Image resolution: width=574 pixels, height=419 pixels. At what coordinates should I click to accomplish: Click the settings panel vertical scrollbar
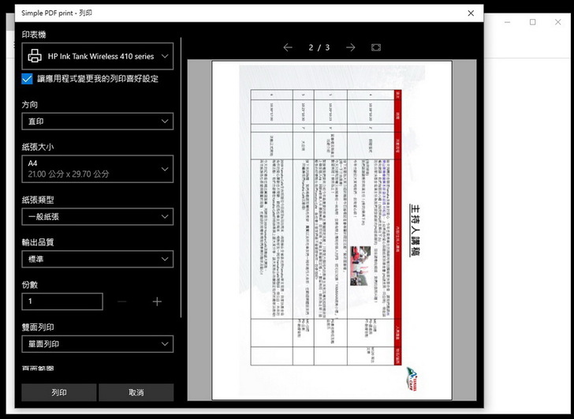[181, 178]
